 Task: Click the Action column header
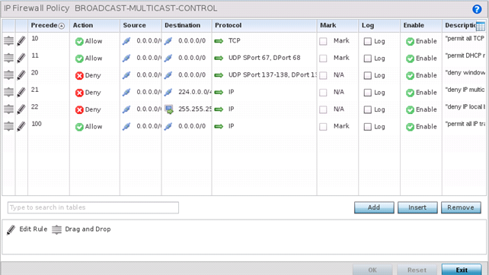83,26
